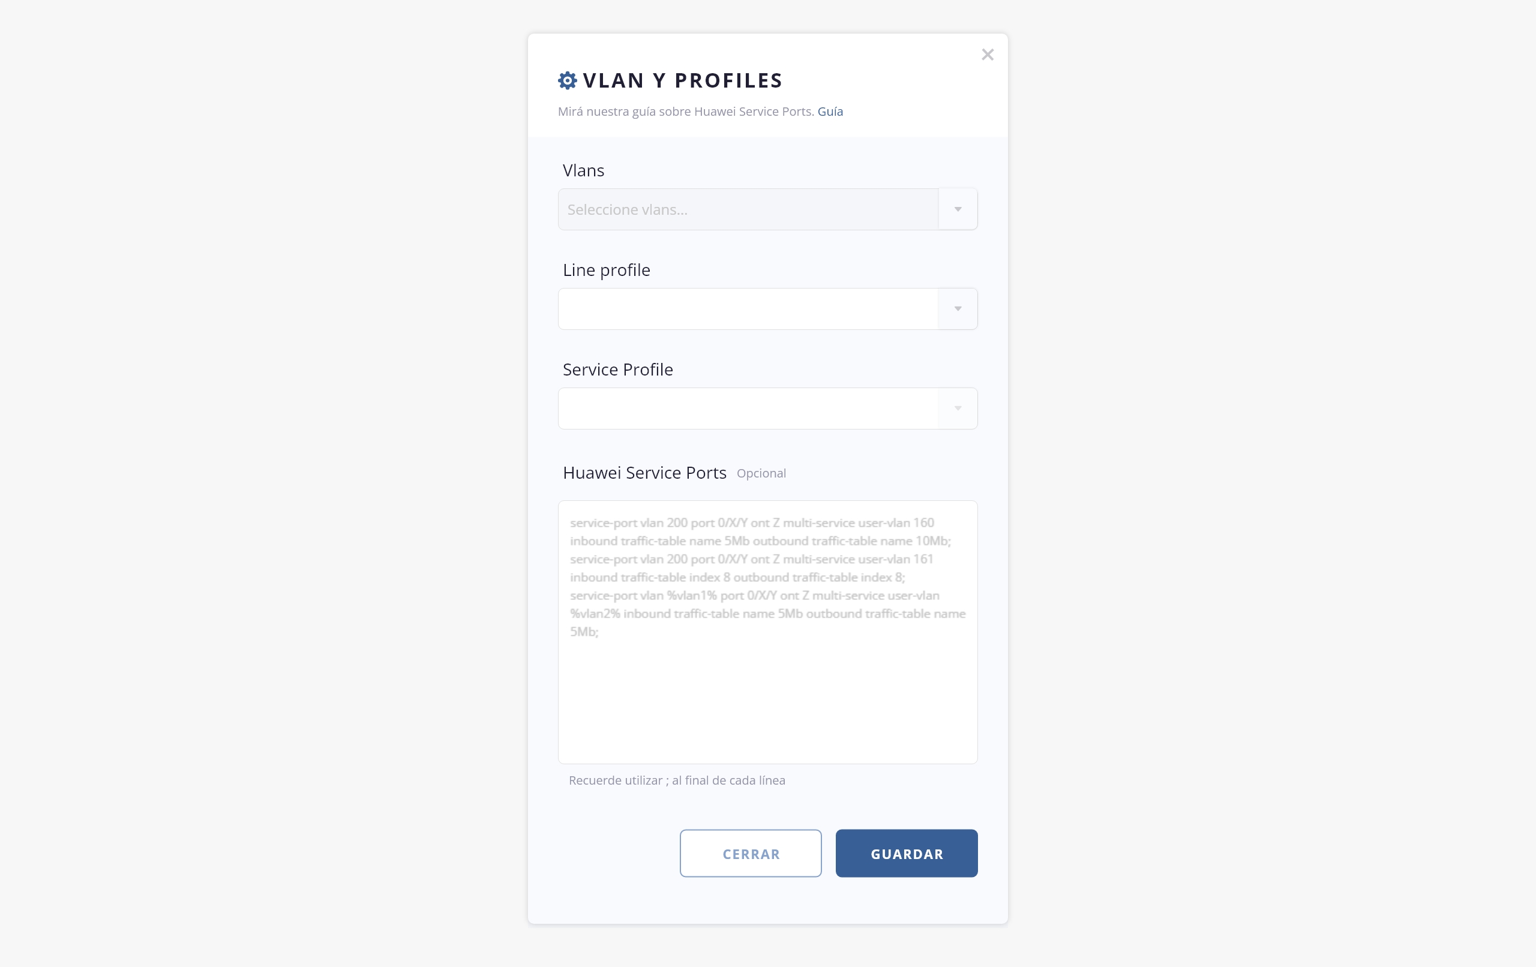The width and height of the screenshot is (1536, 967).
Task: Click the Service Profile label
Action: click(617, 370)
